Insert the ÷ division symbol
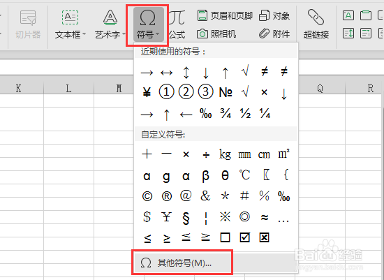This screenshot has width=384, height=280. click(206, 154)
